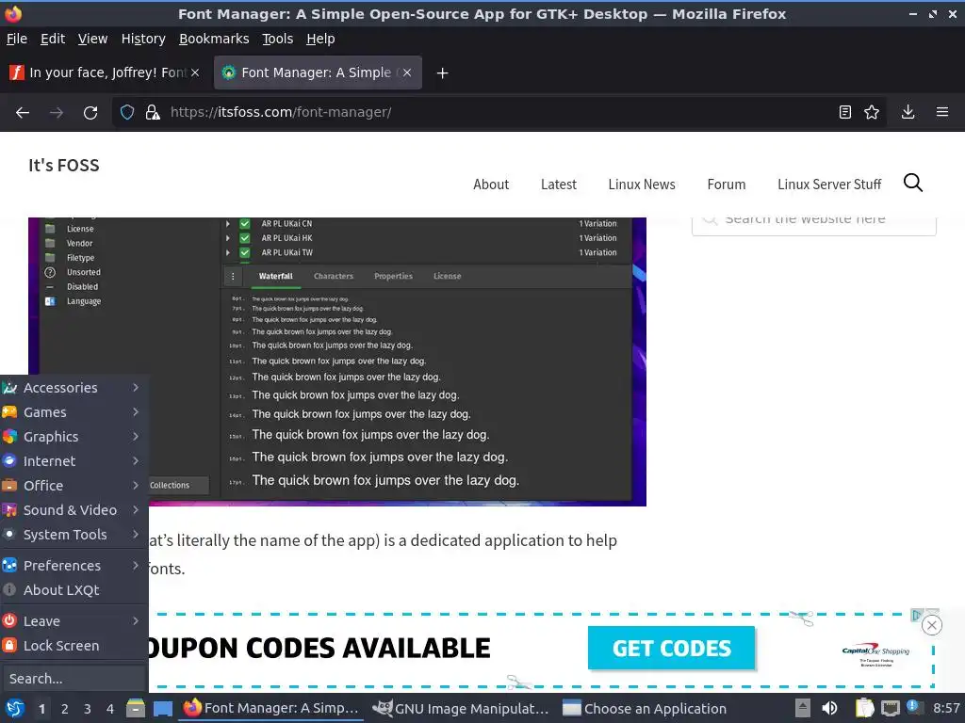This screenshot has width=965, height=723.
Task: Expand the Graphics submenu
Action: click(74, 437)
